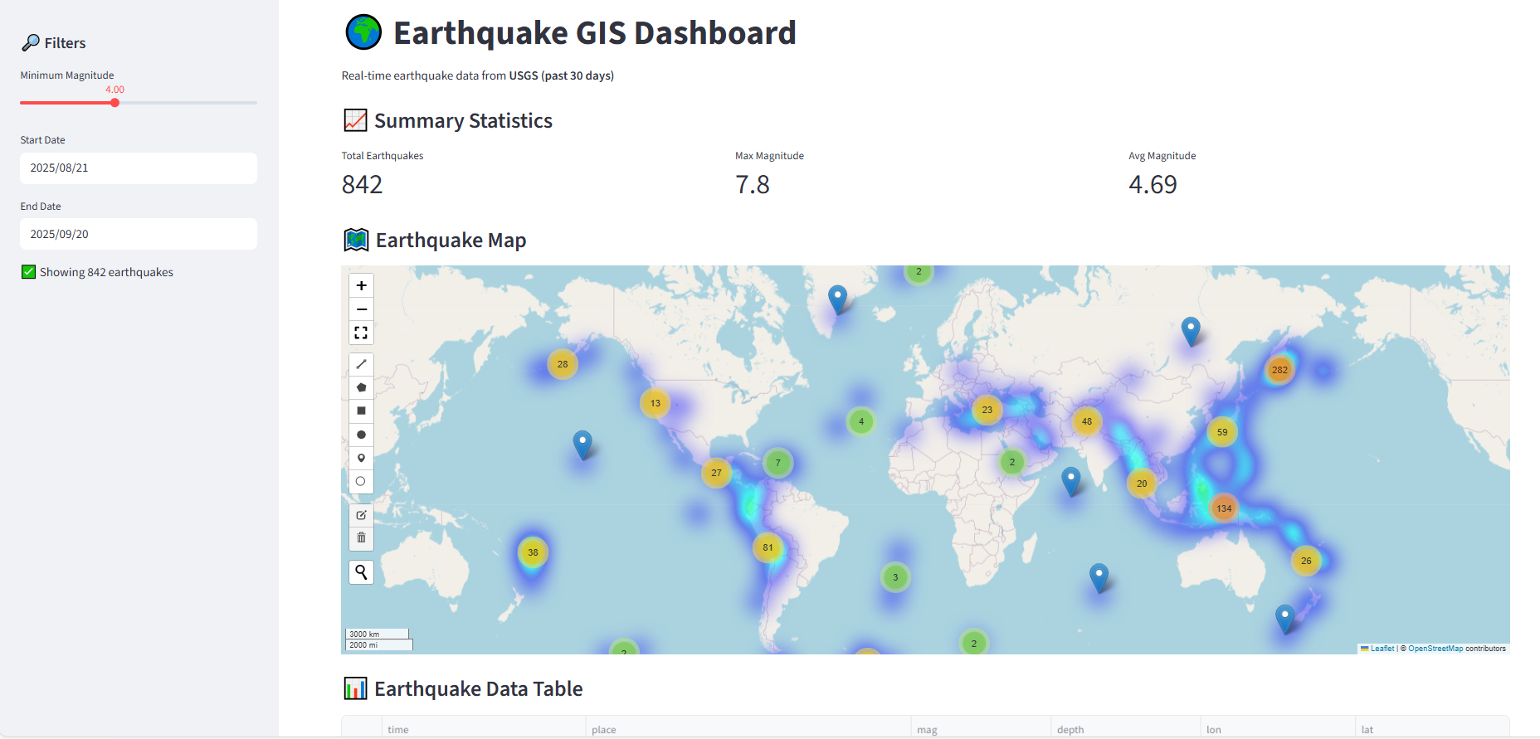The height and width of the screenshot is (739, 1540).
Task: Select the draw polyline tool
Action: coord(361,364)
